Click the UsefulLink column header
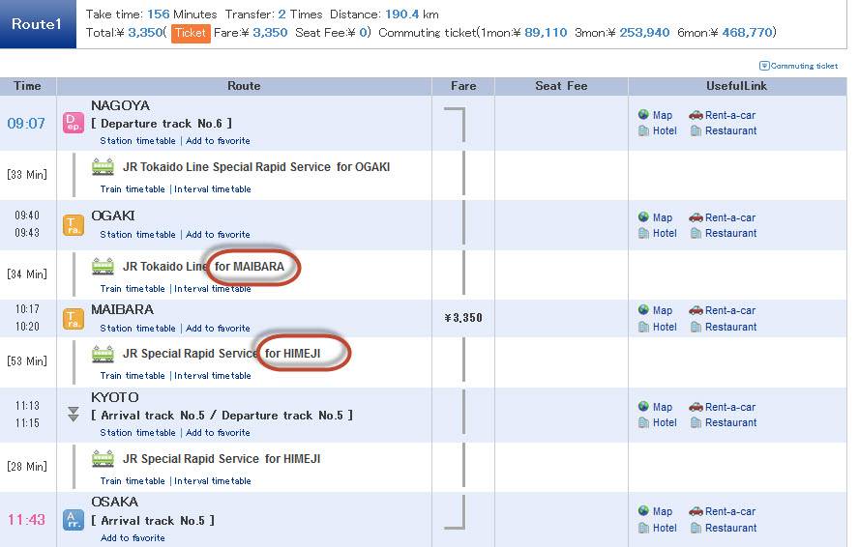This screenshot has width=859, height=547. click(x=736, y=86)
